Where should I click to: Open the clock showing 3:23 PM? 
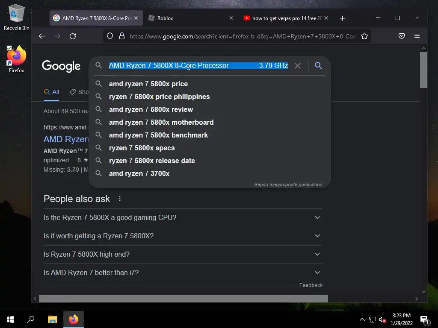point(401,319)
